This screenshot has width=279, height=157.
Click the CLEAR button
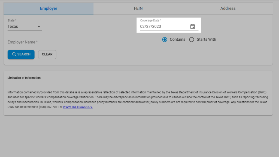coord(47,55)
